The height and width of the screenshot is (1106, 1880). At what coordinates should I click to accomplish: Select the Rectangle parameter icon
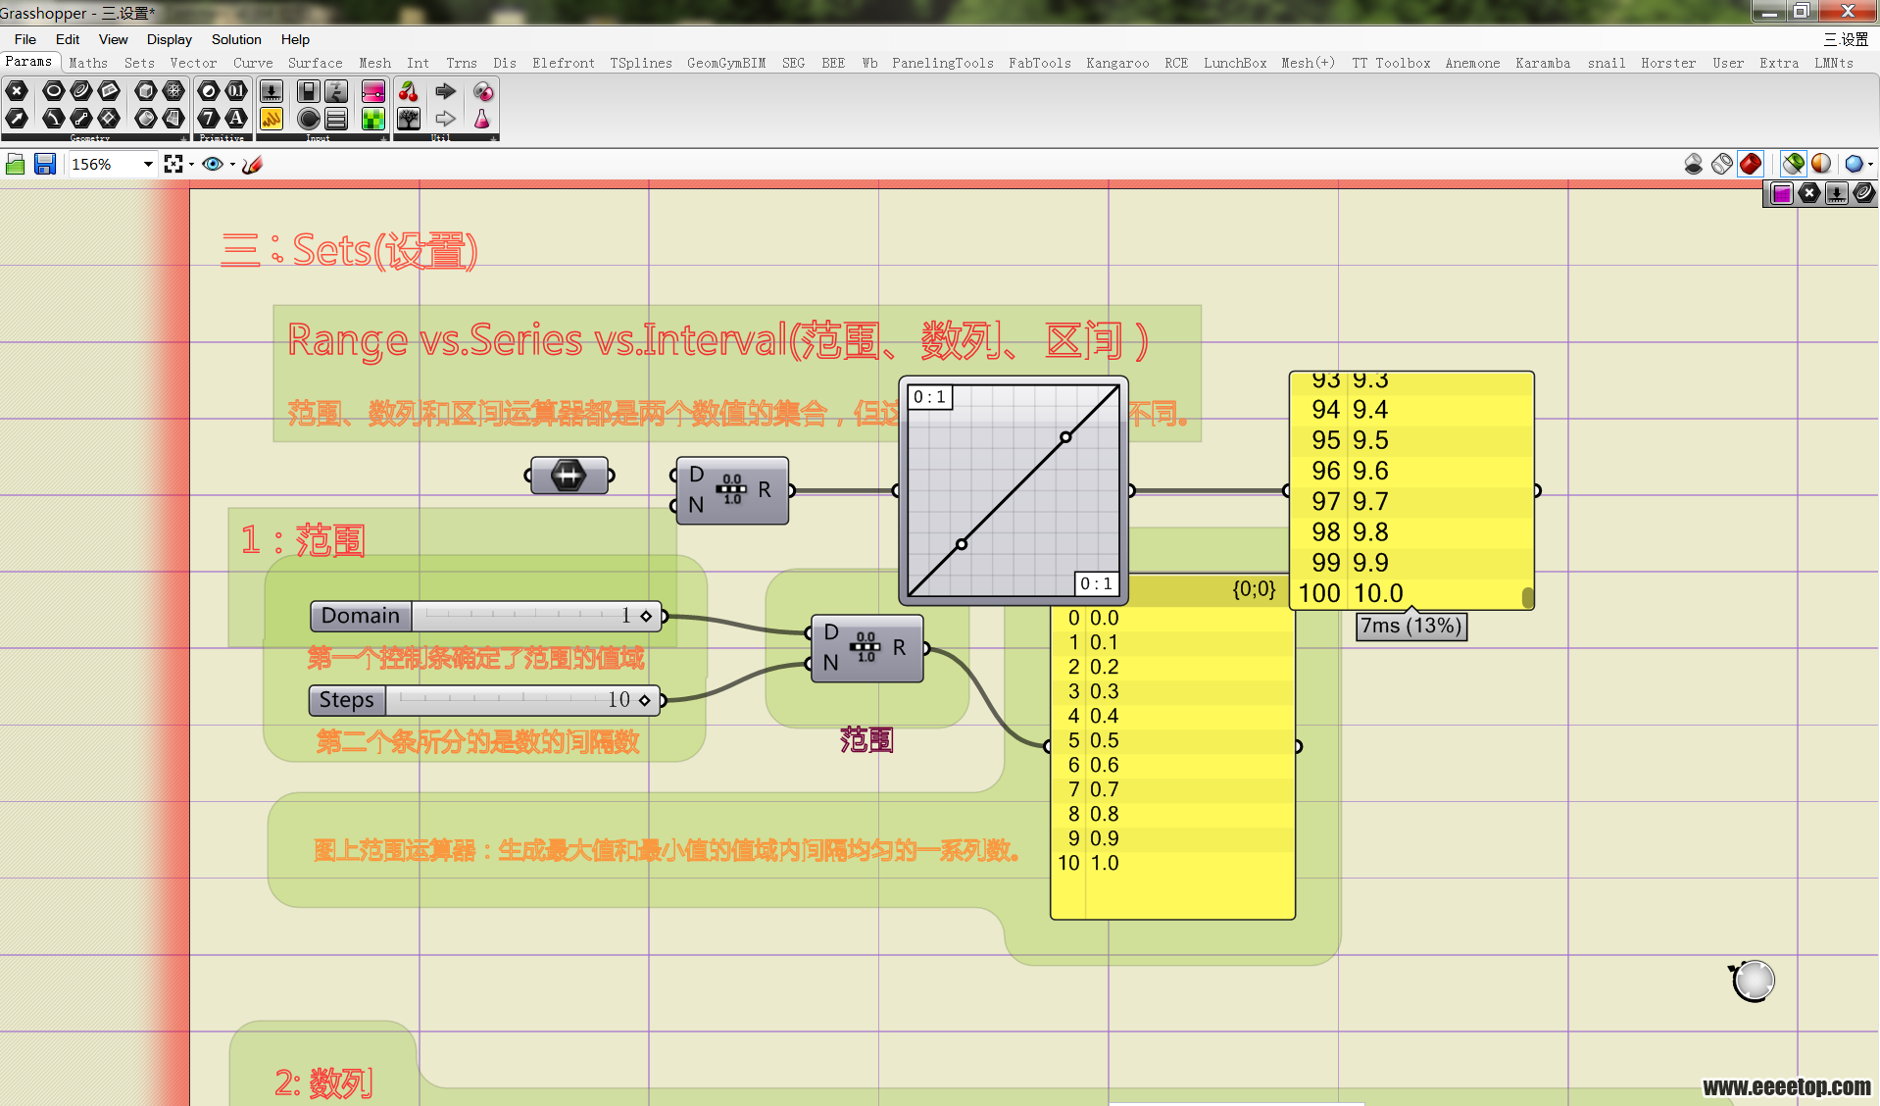coord(109,119)
